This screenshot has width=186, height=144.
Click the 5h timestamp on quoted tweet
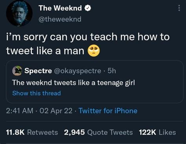[x=112, y=71]
